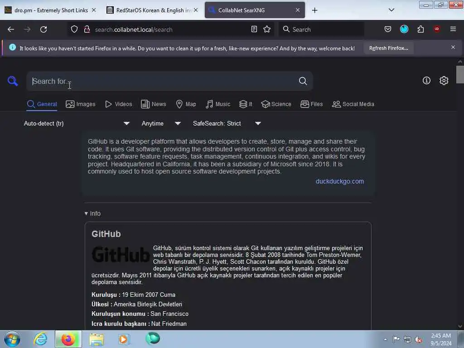This screenshot has height=348, width=464.
Task: Bookmark this page with star
Action: pyautogui.click(x=267, y=29)
